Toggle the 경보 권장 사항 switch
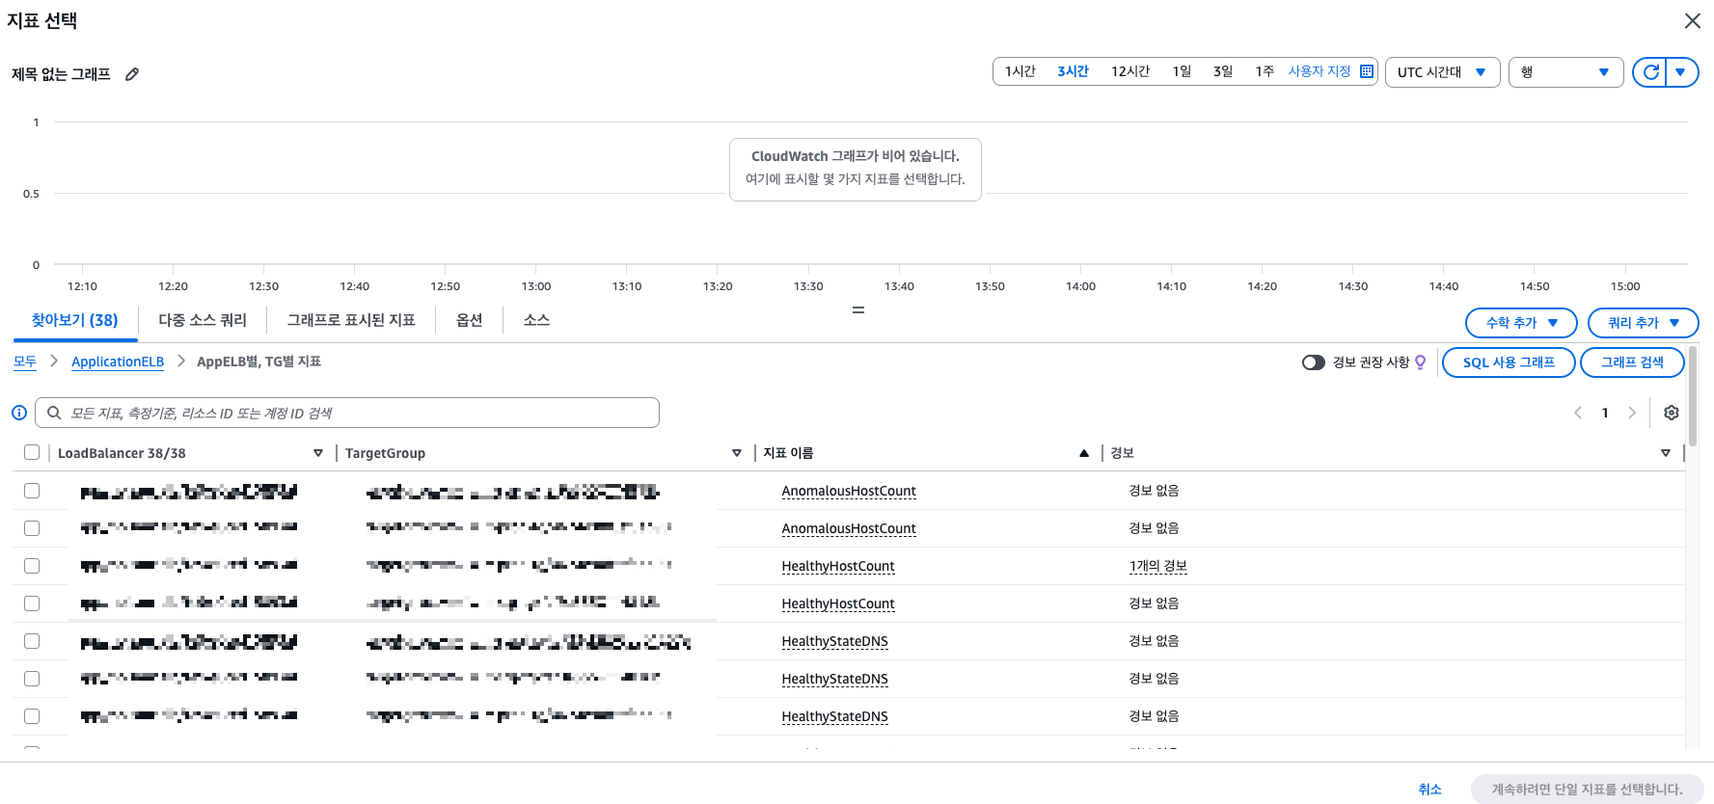The image size is (1714, 804). click(1313, 362)
